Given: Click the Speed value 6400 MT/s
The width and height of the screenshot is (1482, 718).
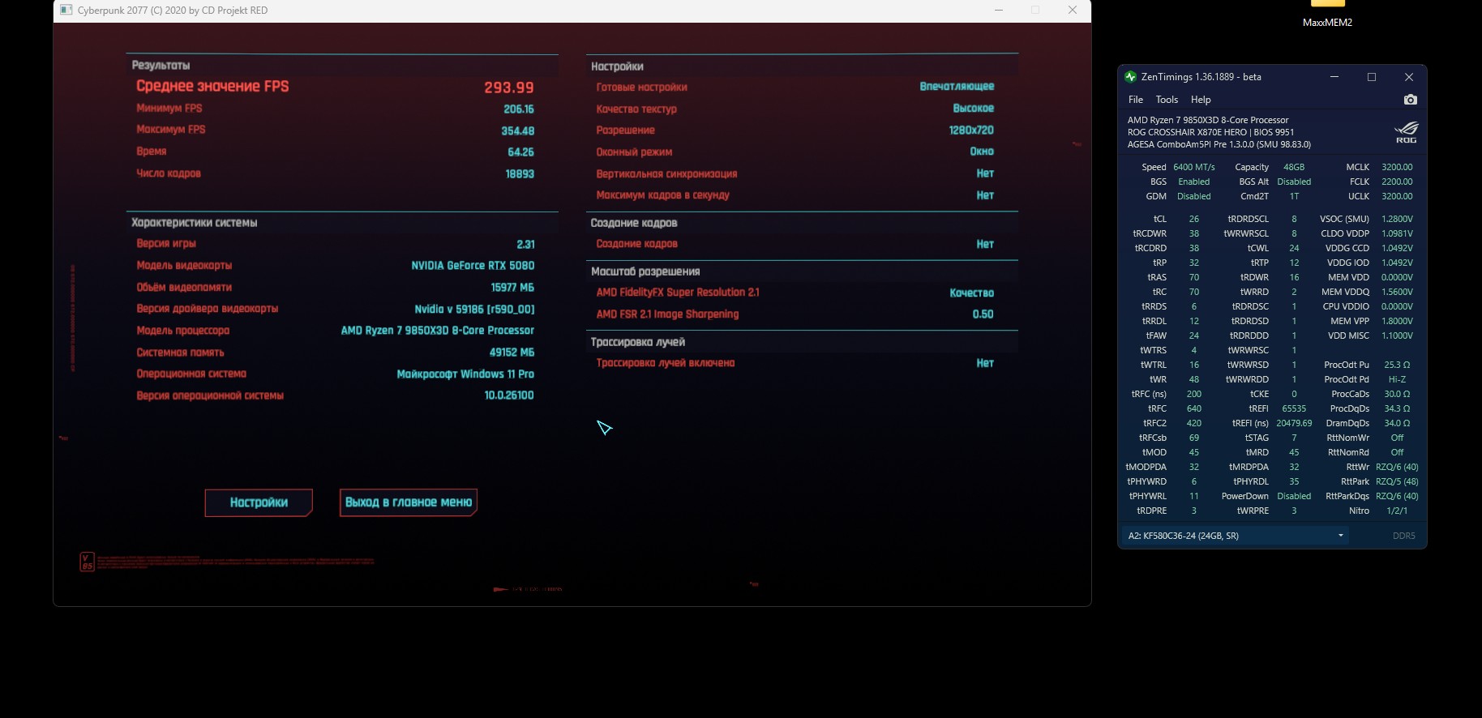Looking at the screenshot, I should tap(1194, 167).
